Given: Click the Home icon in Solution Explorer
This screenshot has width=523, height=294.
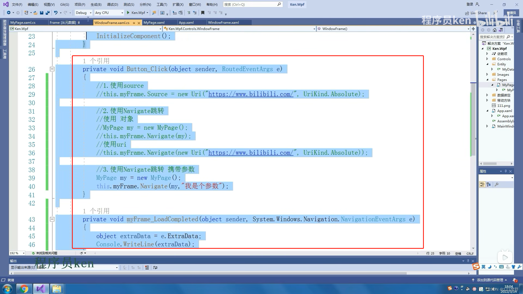Looking at the screenshot, I should pos(495,30).
